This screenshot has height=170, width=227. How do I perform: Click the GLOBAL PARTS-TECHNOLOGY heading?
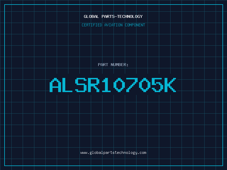[x=113, y=17]
